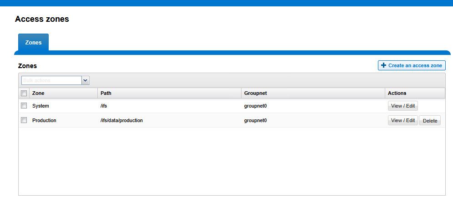Click groupnet0 in the System row
The width and height of the screenshot is (453, 212).
255,106
